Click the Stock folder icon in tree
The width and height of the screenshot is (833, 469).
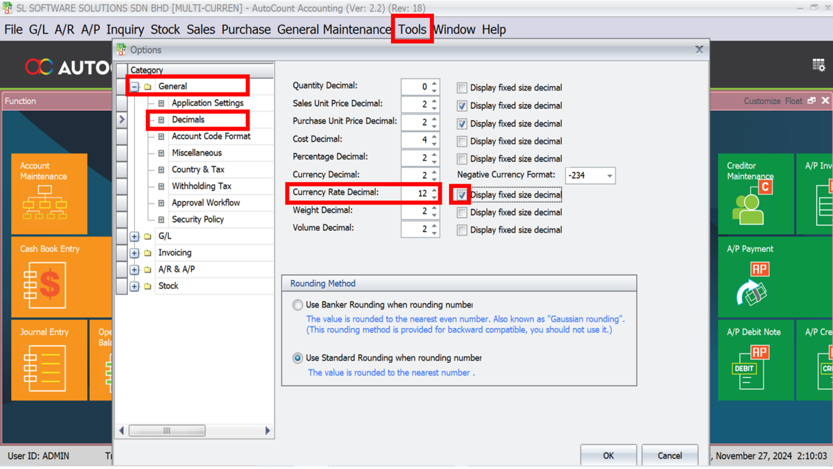148,286
